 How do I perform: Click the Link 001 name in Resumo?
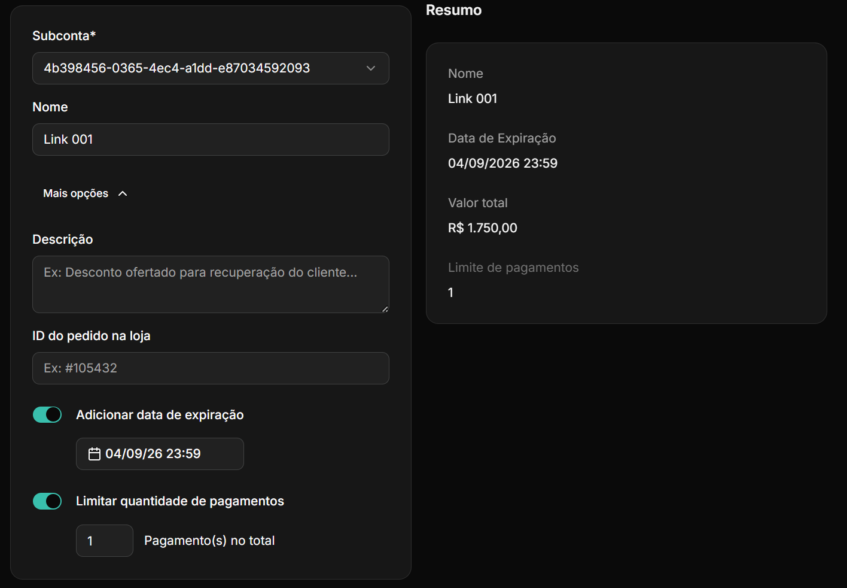(x=473, y=99)
